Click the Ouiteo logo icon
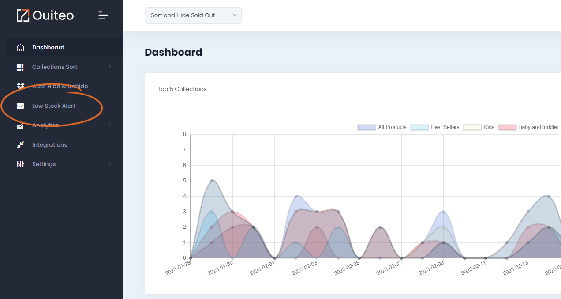Viewport: 561px width, 299px height. [22, 15]
